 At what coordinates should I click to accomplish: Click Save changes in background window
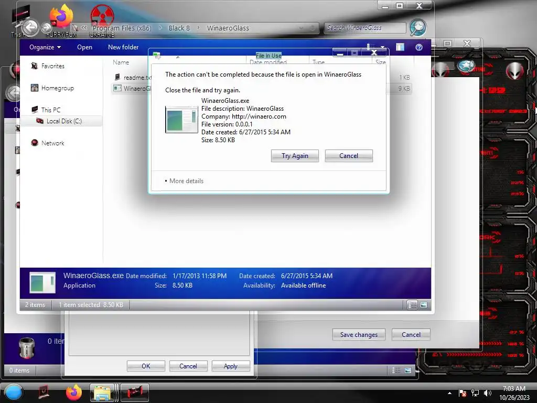[x=359, y=334]
